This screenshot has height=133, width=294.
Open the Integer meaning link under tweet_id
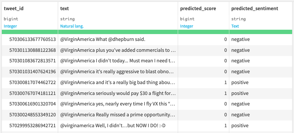(10, 26)
